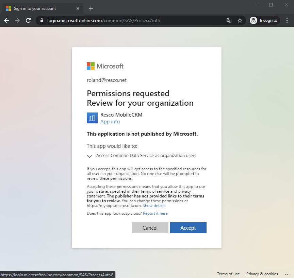This screenshot has width=294, height=278.
Task: Click Report it here link
Action: pos(155,213)
